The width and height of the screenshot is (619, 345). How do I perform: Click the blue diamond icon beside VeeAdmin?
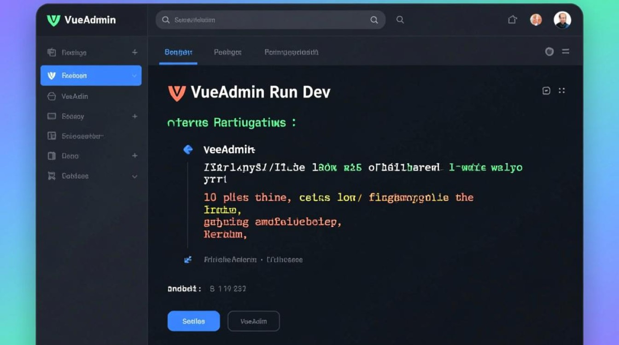(188, 149)
